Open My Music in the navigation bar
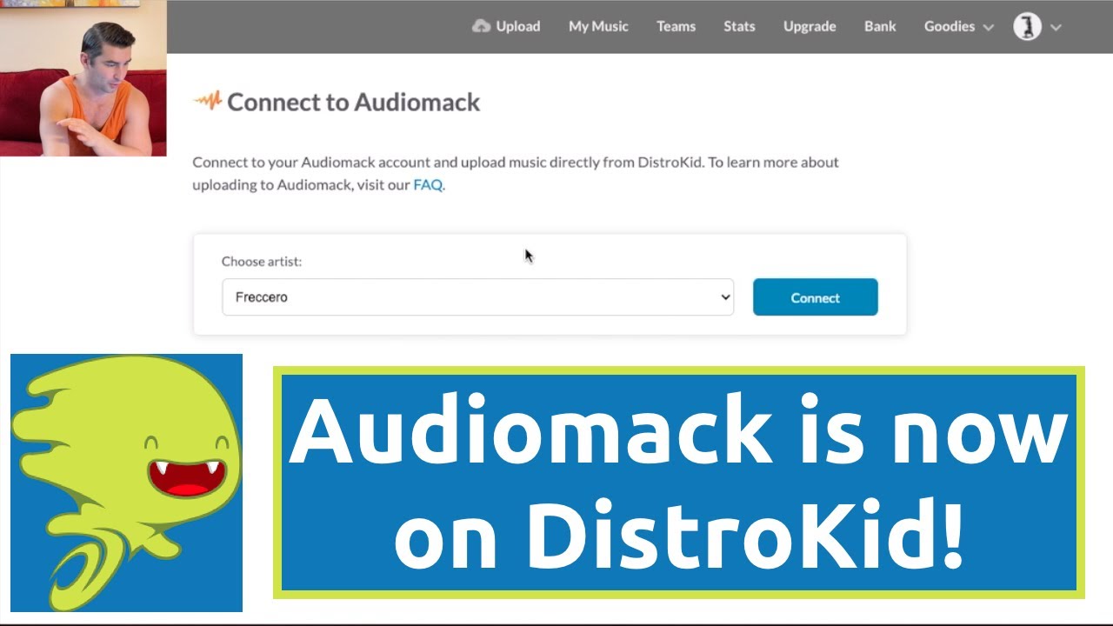 [598, 26]
